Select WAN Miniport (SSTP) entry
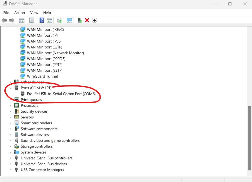This screenshot has width=252, height=182. pyautogui.click(x=45, y=71)
